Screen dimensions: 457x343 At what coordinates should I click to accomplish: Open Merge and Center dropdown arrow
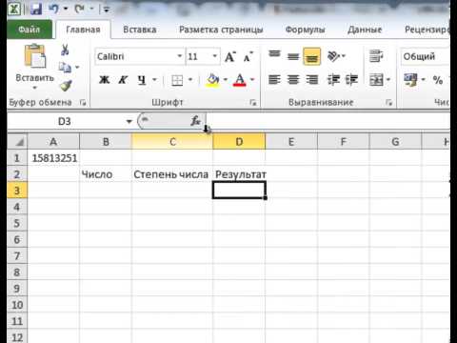click(388, 79)
